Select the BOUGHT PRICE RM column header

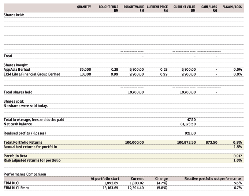point(108,8)
